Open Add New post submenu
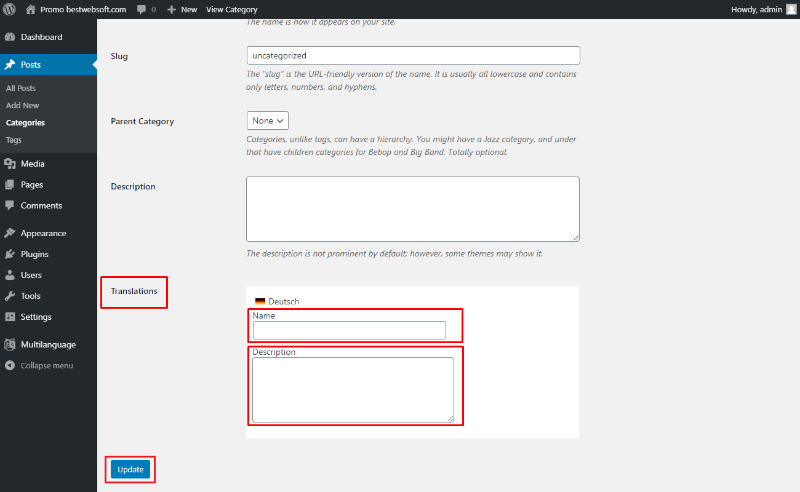The image size is (800, 492). click(23, 105)
